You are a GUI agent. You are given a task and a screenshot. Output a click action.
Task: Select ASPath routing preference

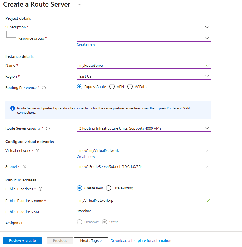[130, 87]
